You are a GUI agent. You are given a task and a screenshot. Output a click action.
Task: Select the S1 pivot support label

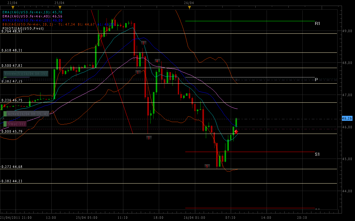point(317,154)
